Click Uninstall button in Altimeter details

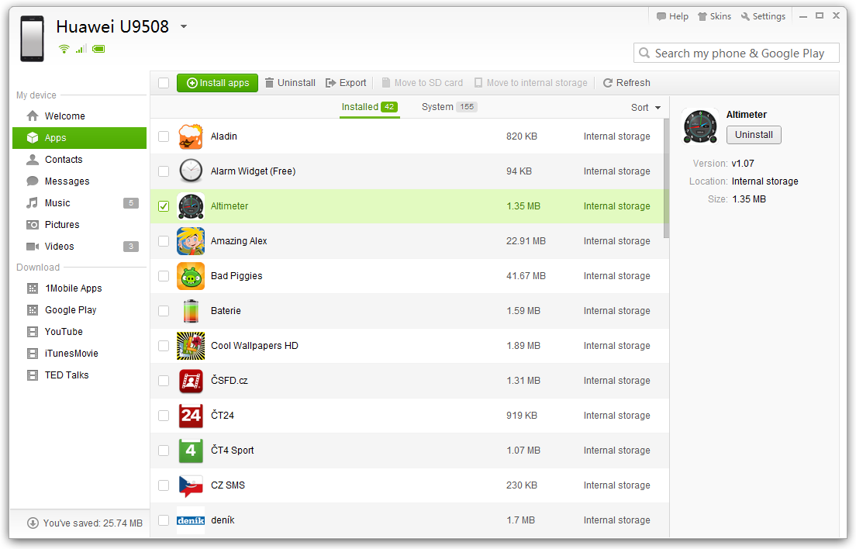pos(754,135)
